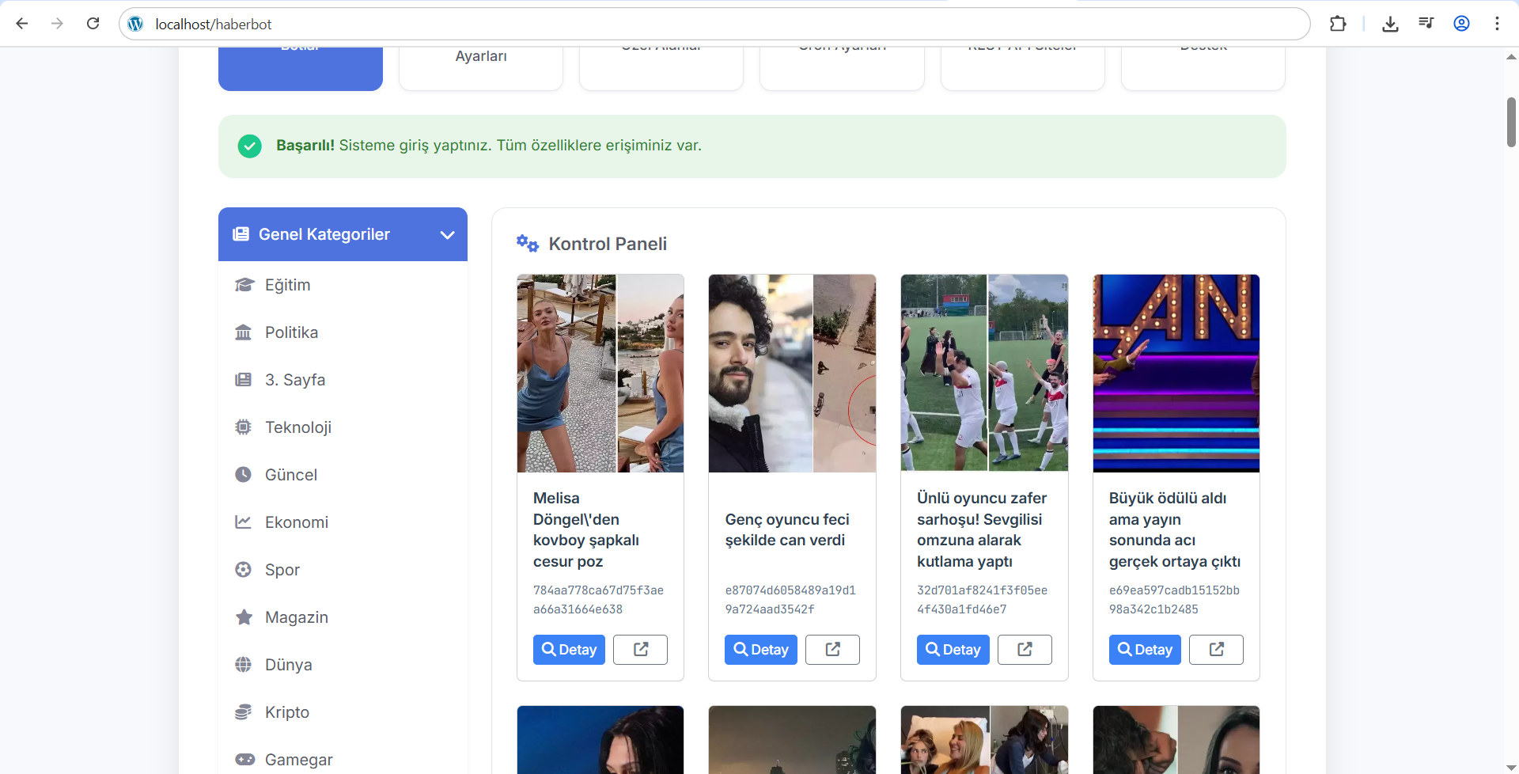Click hash text e69ea597cadb15152bb
The height and width of the screenshot is (774, 1519).
click(1174, 590)
